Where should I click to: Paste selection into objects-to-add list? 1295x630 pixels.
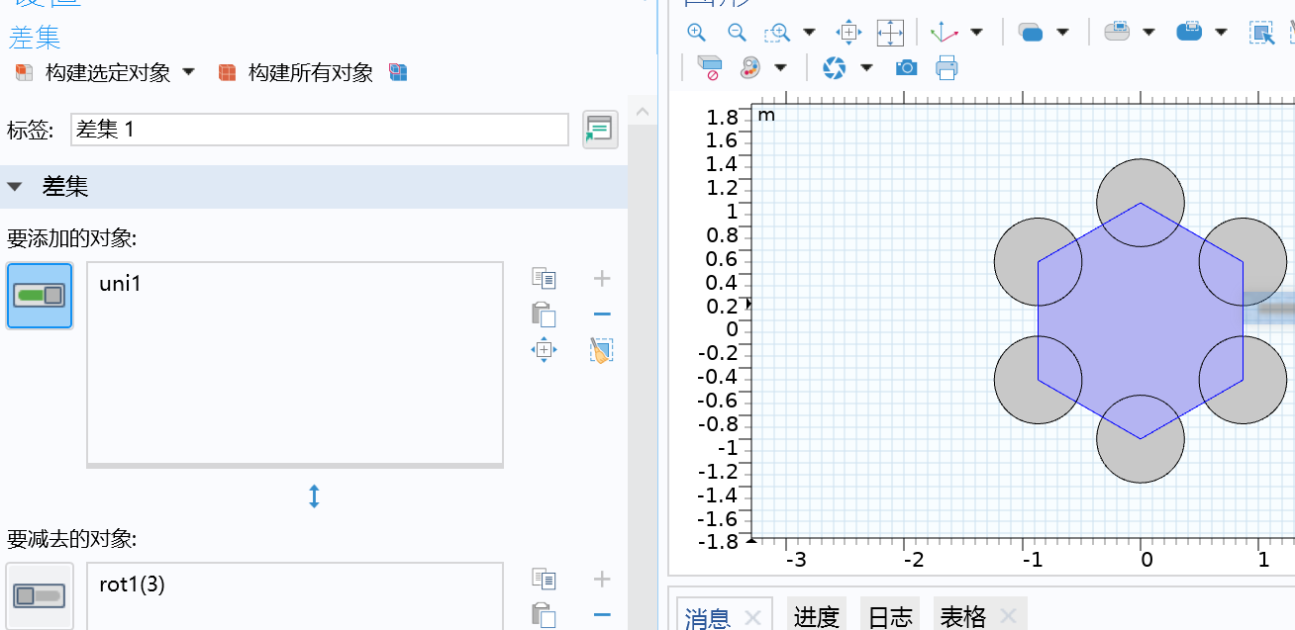click(x=544, y=315)
